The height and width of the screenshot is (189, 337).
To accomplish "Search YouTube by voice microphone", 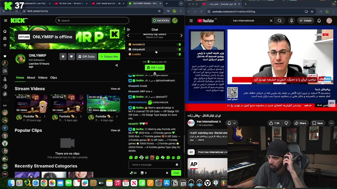I will pos(291,20).
